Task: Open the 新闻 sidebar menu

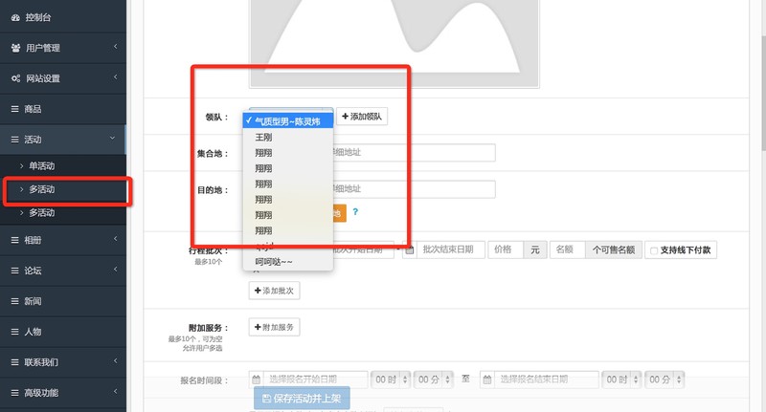Action: pyautogui.click(x=63, y=301)
